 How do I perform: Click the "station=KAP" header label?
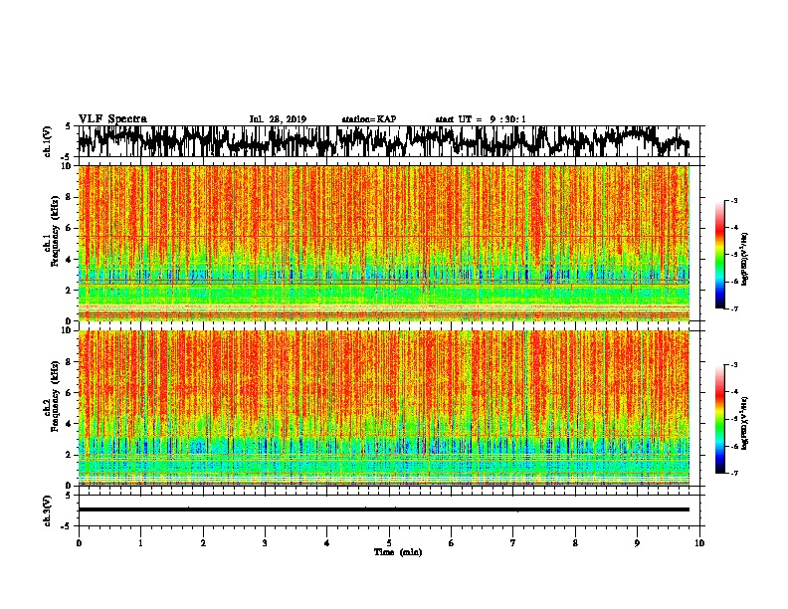coord(369,119)
